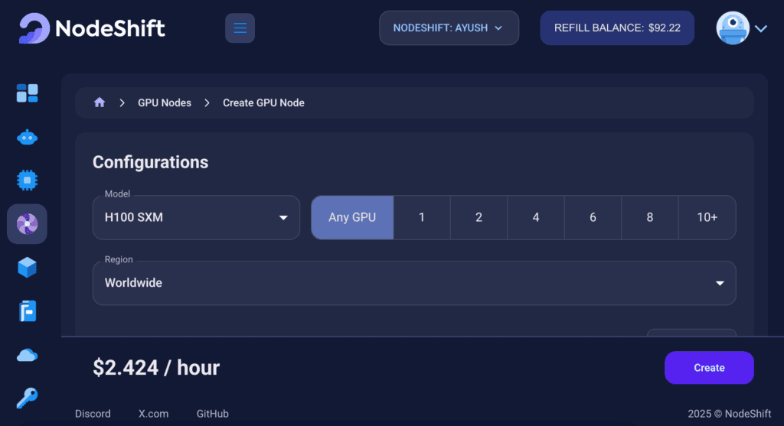Image resolution: width=784 pixels, height=426 pixels.
Task: Open the dashboard grid icon in sidebar
Action: click(x=27, y=93)
